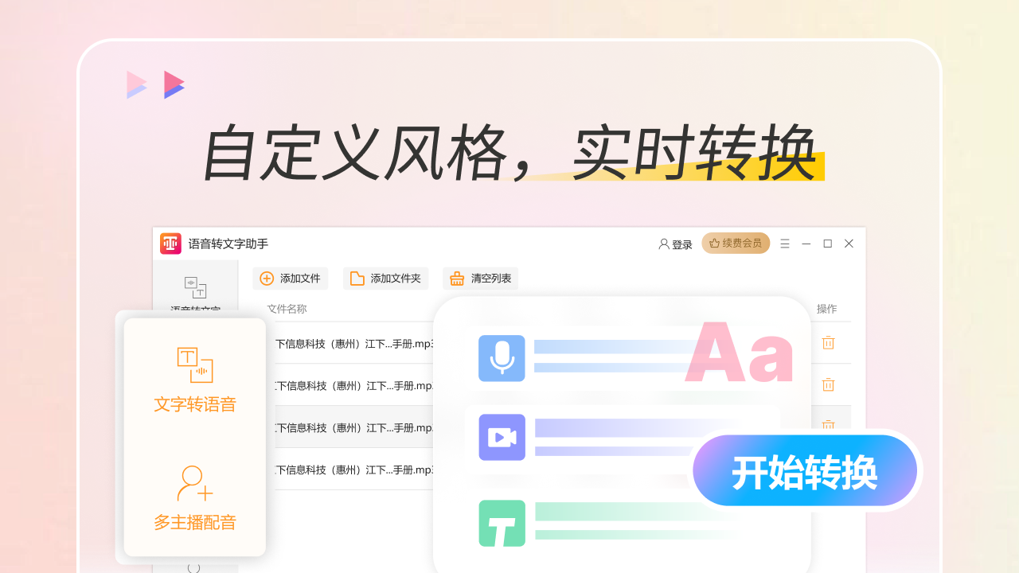Open the hamburger menu in the title bar
This screenshot has height=573, width=1019.
click(x=784, y=244)
